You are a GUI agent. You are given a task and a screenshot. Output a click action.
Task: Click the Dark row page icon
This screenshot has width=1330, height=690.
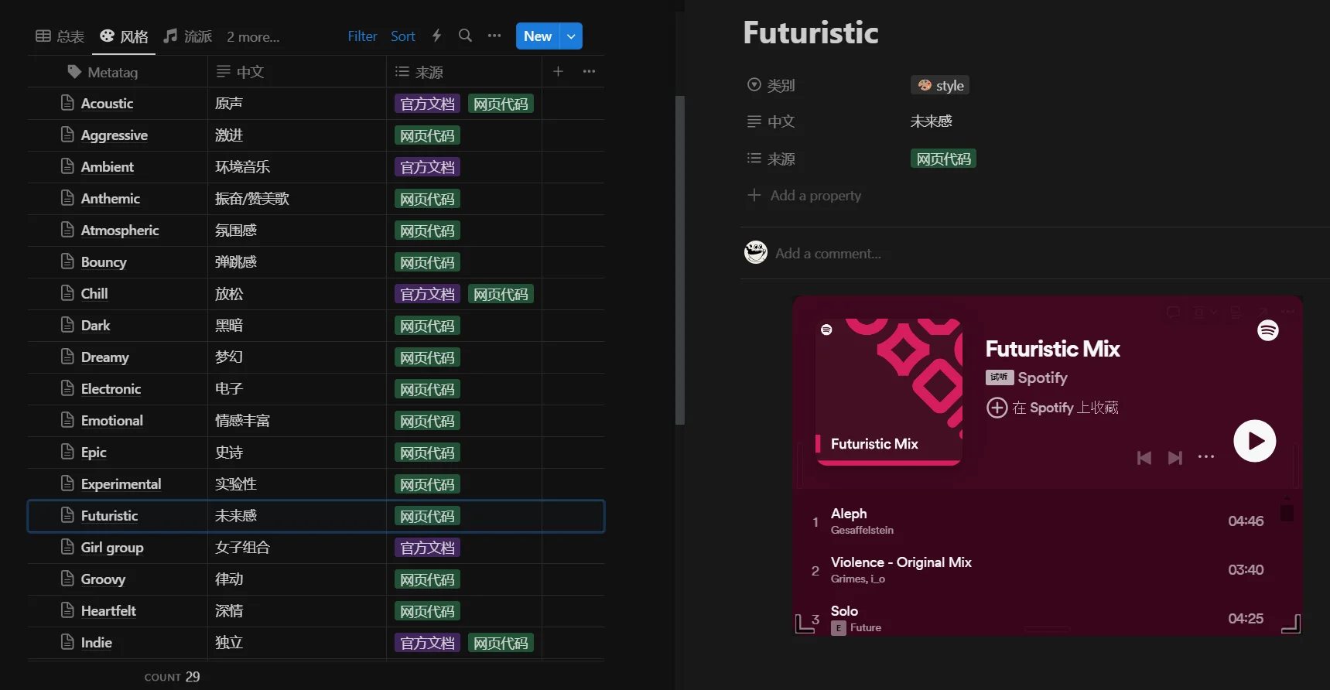(x=67, y=325)
